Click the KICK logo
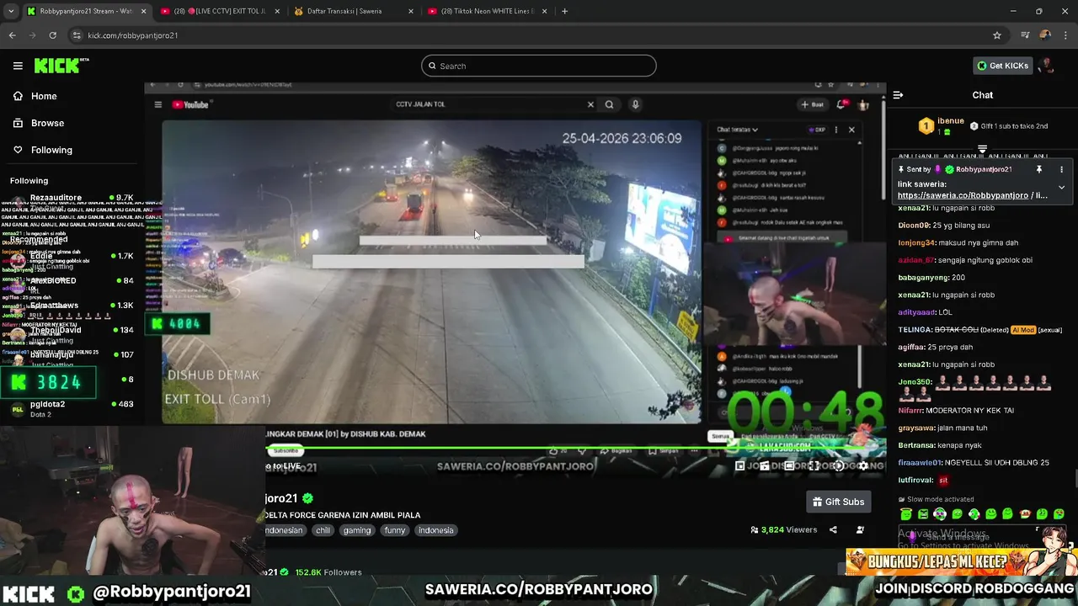 tap(61, 66)
